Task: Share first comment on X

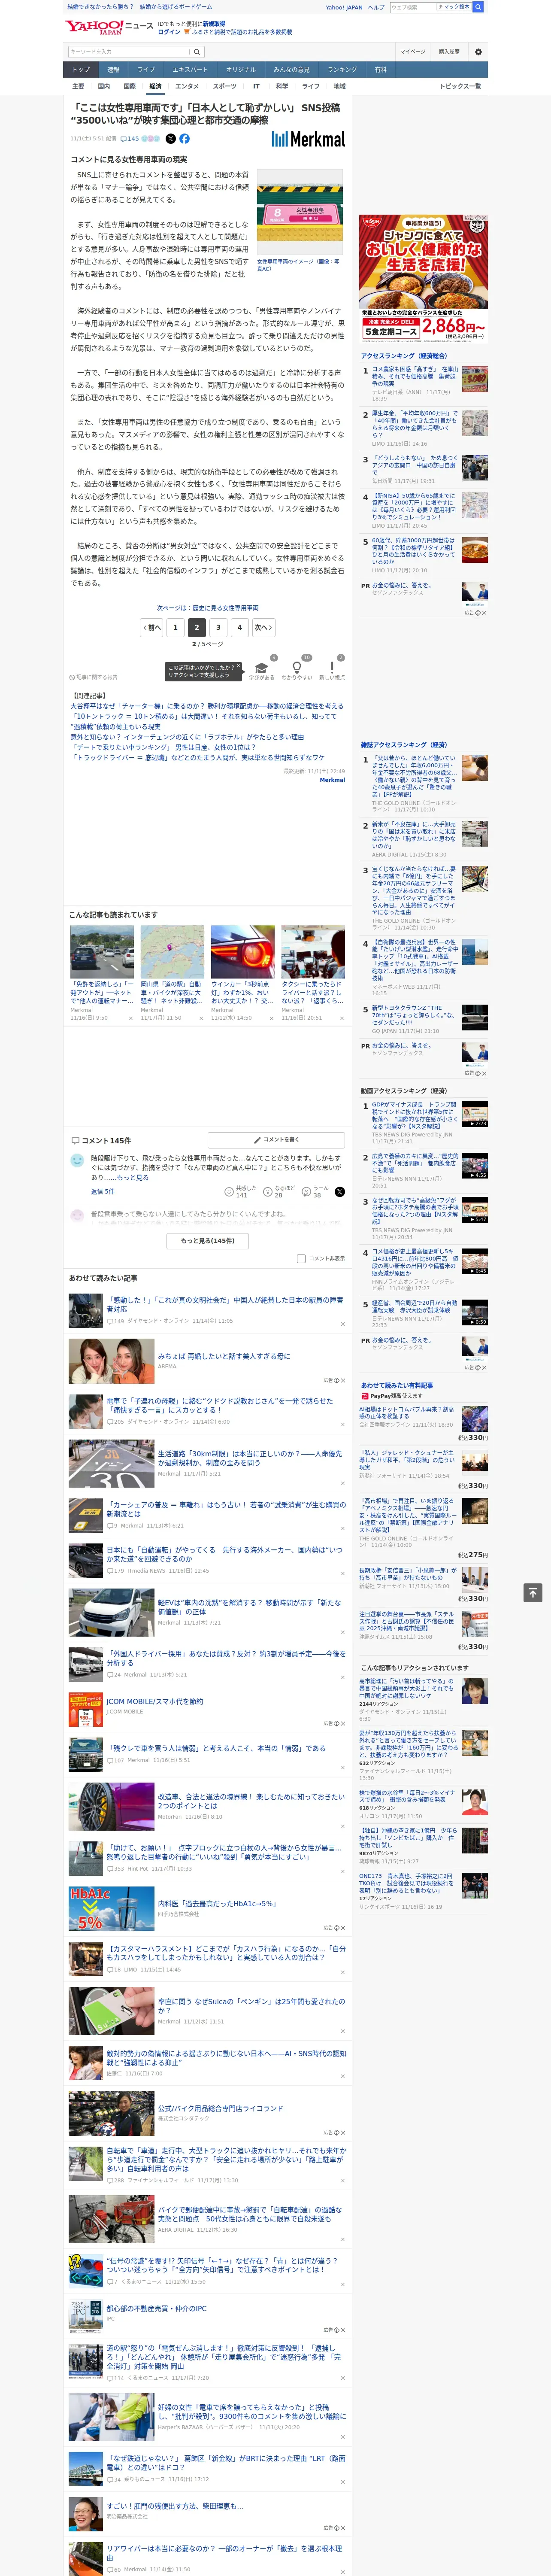Action: (x=339, y=1192)
